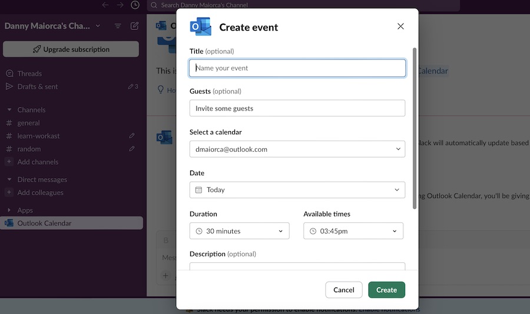The image size is (530, 314).
Task: Click the pencil icon next to learn-workast
Action: 132,136
